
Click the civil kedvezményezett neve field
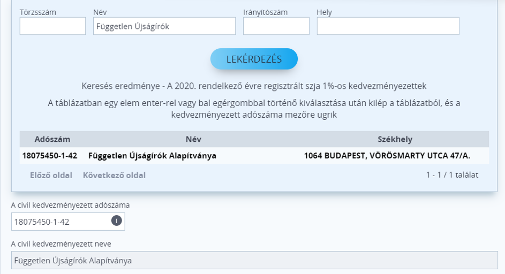254,261
